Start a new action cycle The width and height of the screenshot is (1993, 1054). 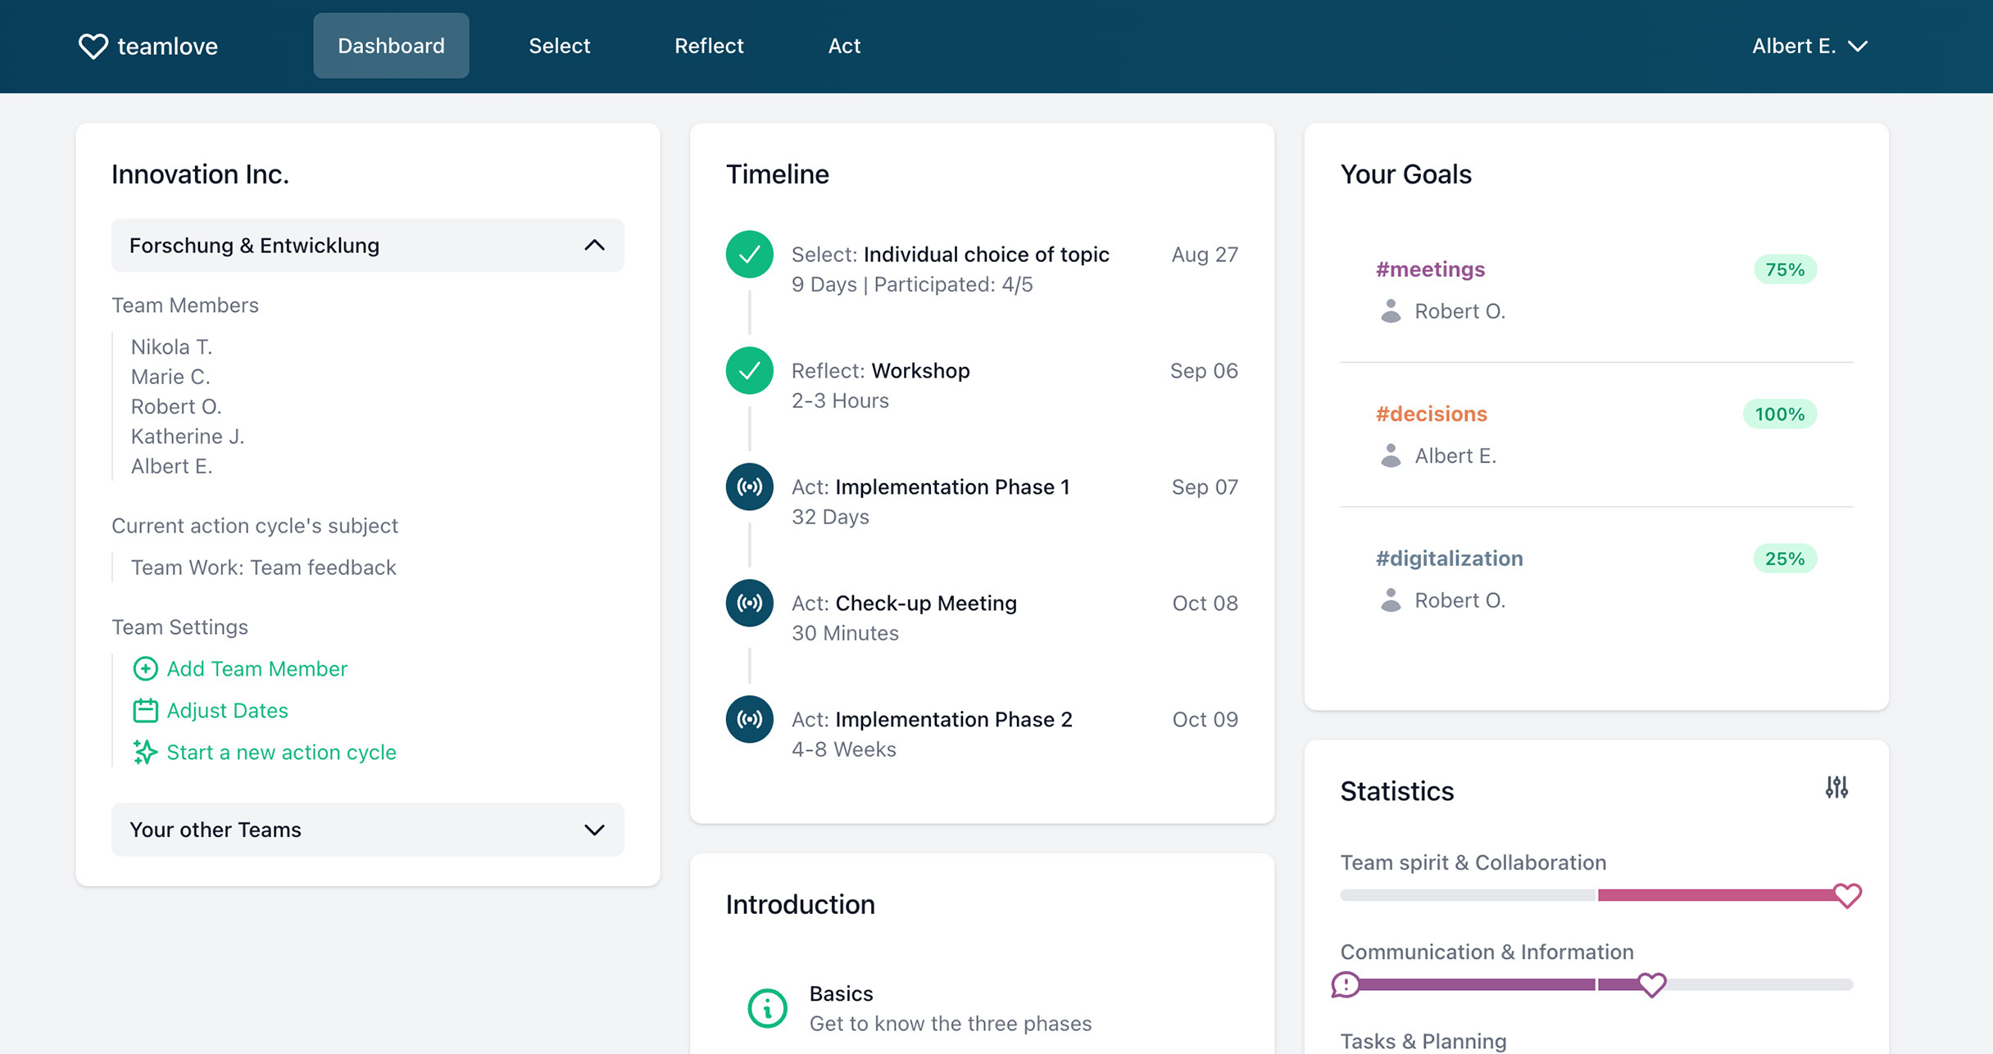point(281,752)
